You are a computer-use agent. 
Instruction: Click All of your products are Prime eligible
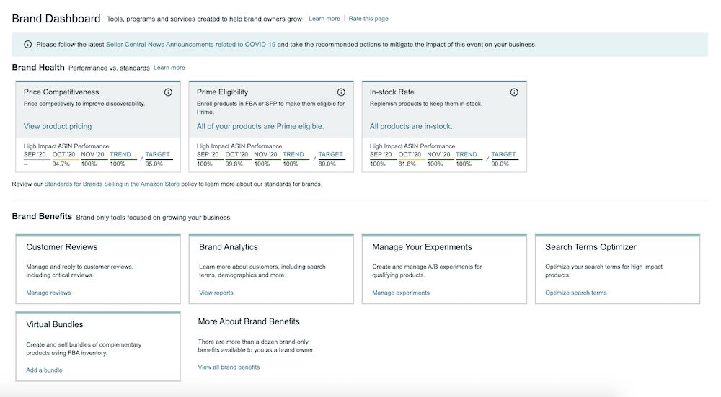[260, 126]
